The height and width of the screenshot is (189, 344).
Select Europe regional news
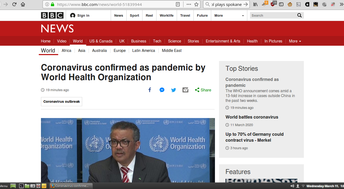point(120,51)
